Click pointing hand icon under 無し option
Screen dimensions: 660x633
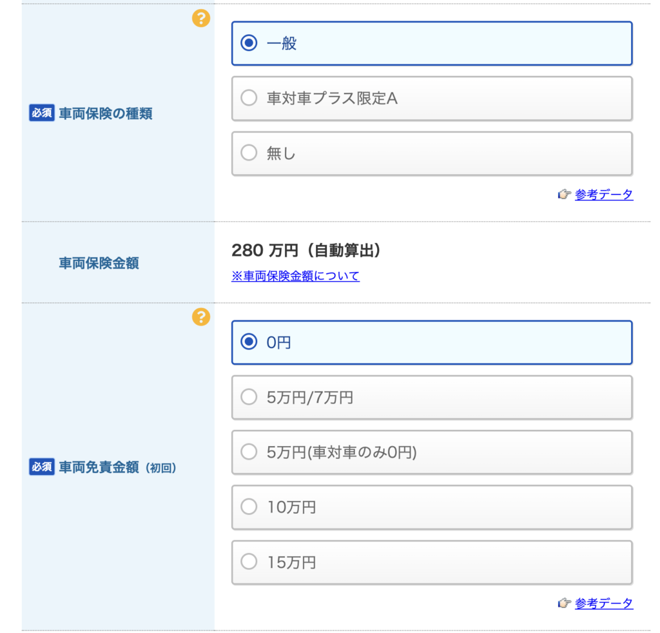click(565, 194)
